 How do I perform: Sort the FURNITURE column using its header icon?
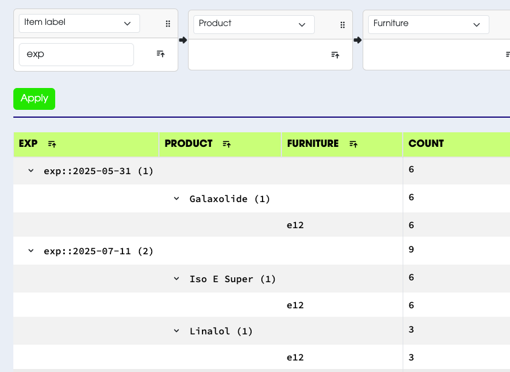coord(354,144)
